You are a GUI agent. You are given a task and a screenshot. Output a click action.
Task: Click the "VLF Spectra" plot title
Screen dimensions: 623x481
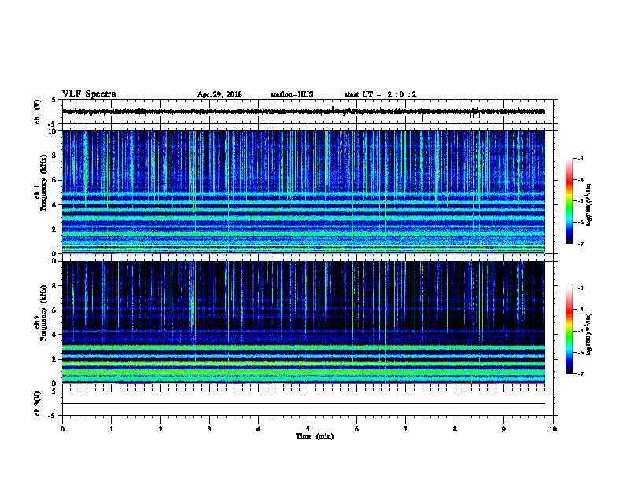click(x=89, y=94)
